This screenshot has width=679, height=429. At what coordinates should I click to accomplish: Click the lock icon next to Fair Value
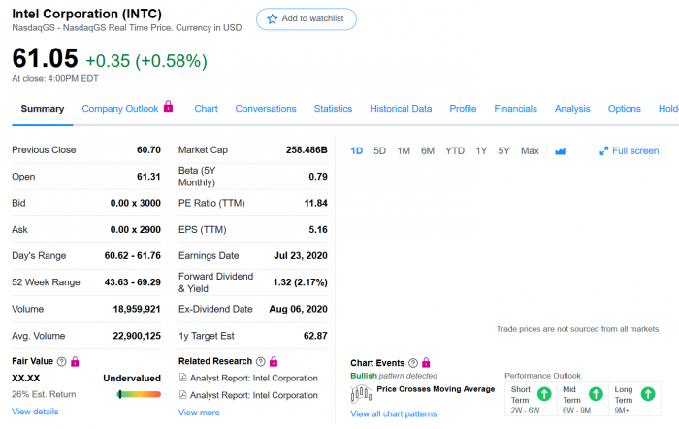[76, 362]
